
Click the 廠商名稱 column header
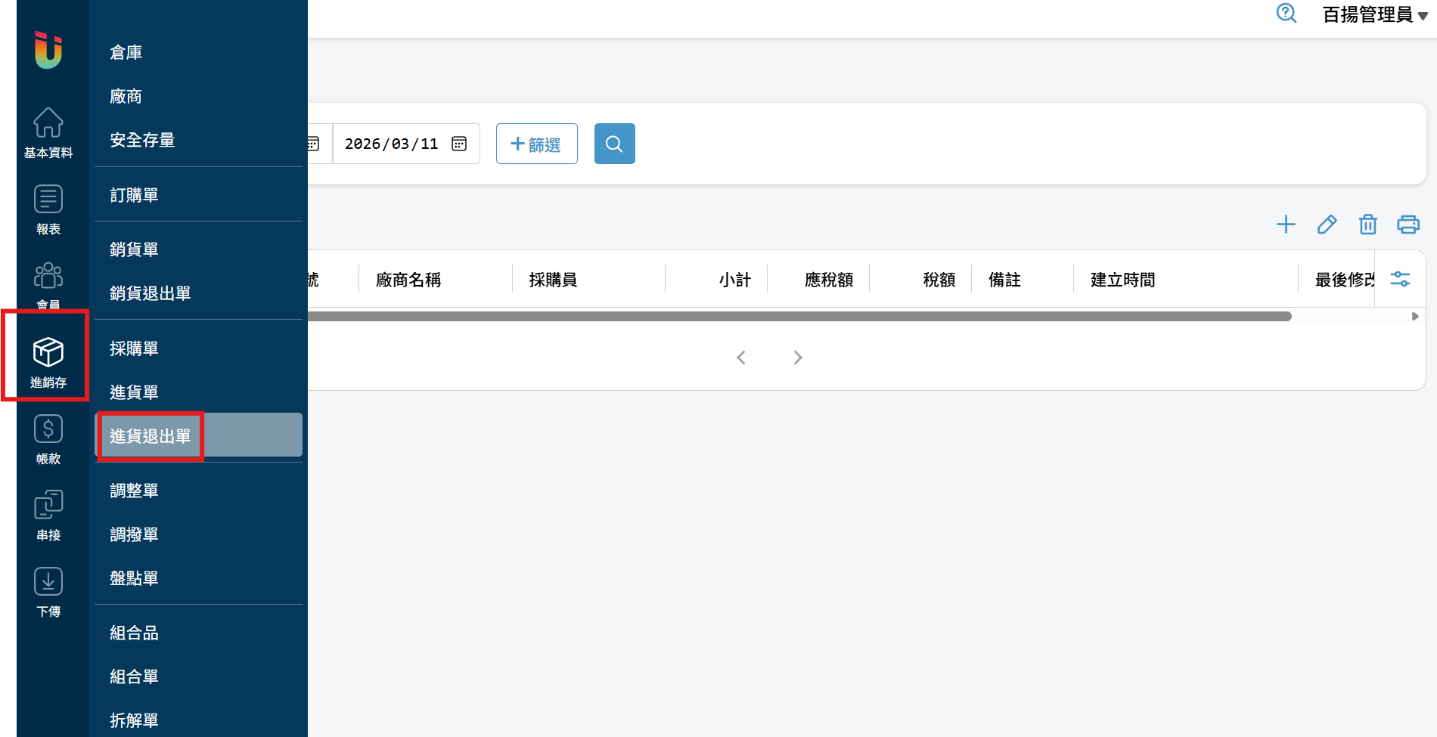pos(408,280)
